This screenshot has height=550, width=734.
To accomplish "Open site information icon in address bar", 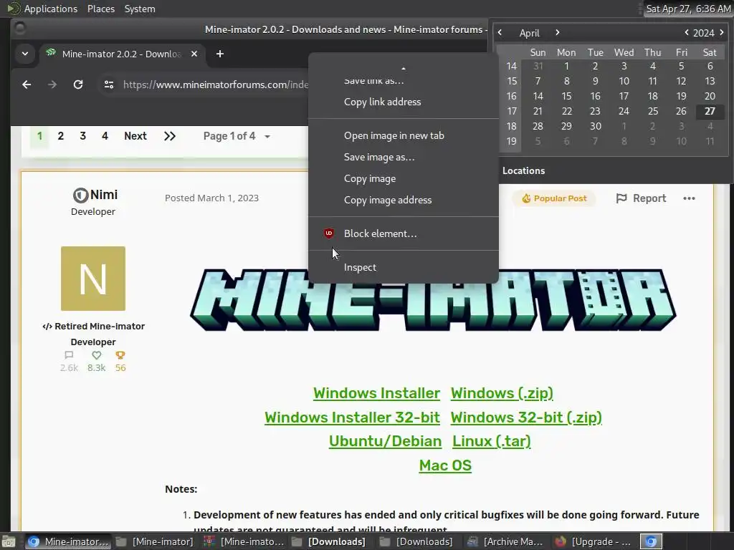I will [x=109, y=85].
